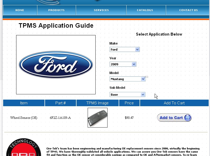Click the Item column header
Viewport: 210px width, 156px height.
(24, 103)
